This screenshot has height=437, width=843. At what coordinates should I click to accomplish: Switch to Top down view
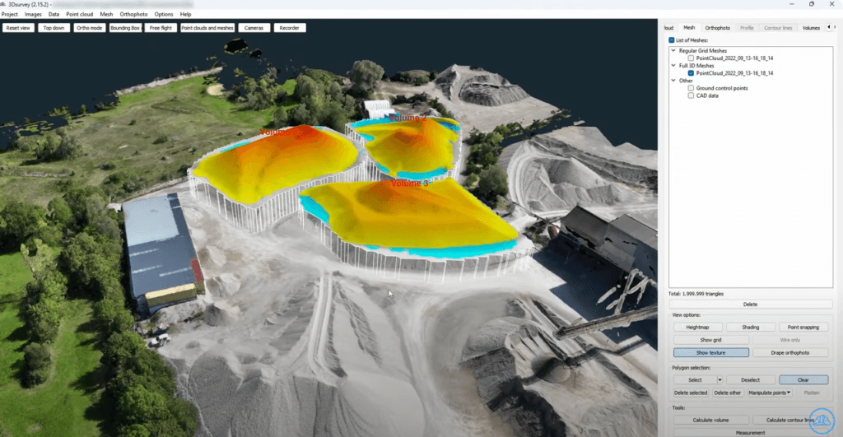pos(54,28)
